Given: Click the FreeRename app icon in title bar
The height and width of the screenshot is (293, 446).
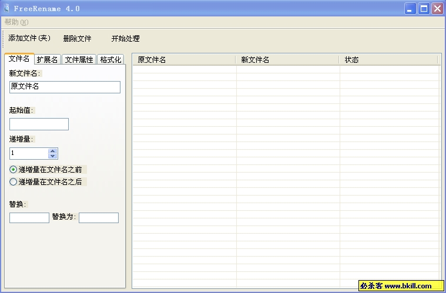Looking at the screenshot, I should [6, 9].
